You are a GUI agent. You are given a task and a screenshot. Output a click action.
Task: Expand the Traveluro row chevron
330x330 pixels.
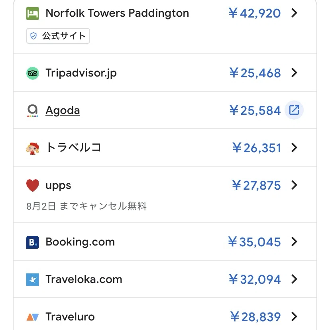point(294,316)
